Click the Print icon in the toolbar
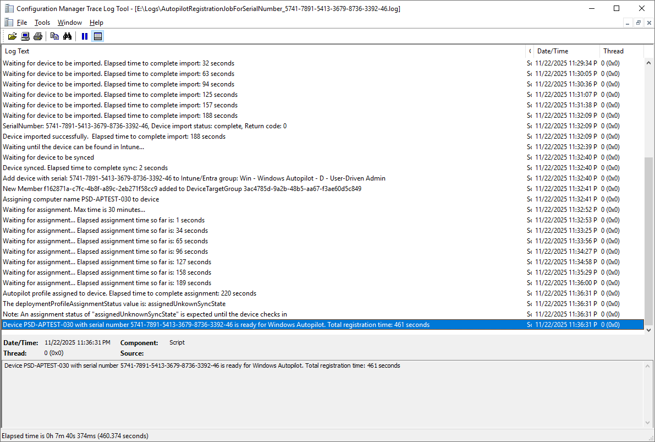Image resolution: width=655 pixels, height=442 pixels. click(x=37, y=36)
